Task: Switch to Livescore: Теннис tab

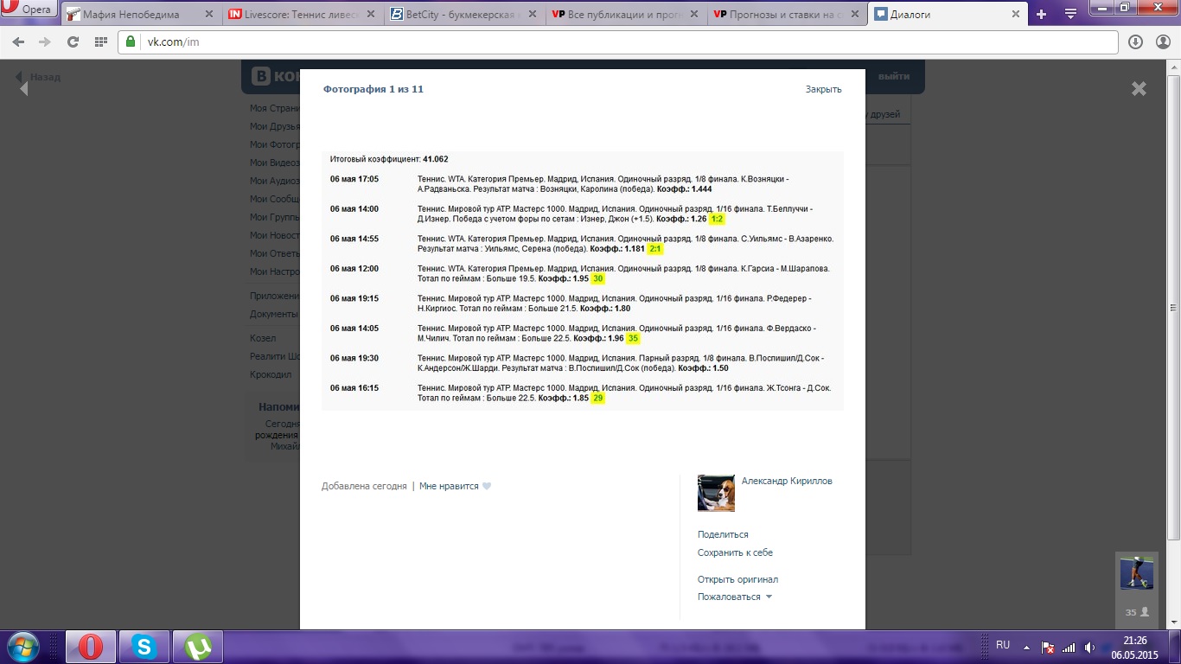Action: [x=302, y=14]
